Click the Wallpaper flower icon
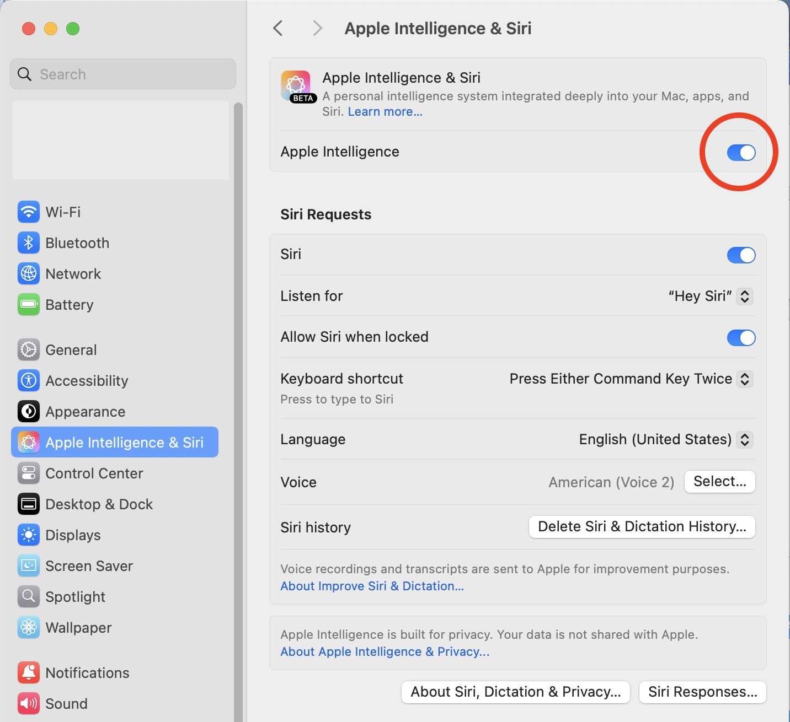 28,627
